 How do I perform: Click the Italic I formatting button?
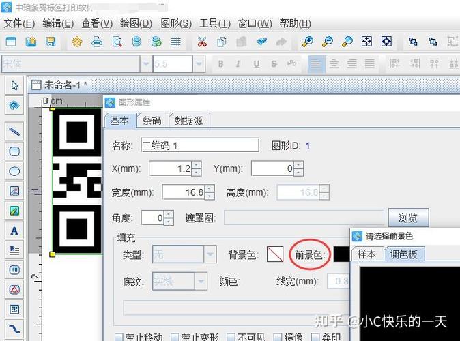[x=238, y=63]
